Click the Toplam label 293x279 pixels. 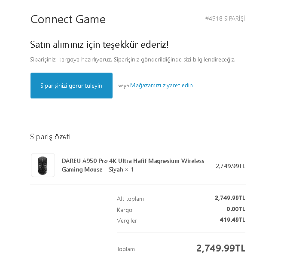[126, 249]
